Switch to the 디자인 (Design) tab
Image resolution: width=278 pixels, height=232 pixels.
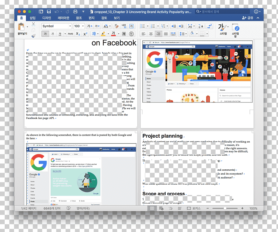point(47,18)
